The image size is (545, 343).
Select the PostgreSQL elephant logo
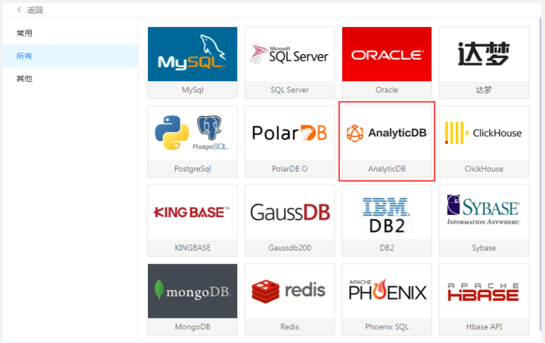pos(211,132)
